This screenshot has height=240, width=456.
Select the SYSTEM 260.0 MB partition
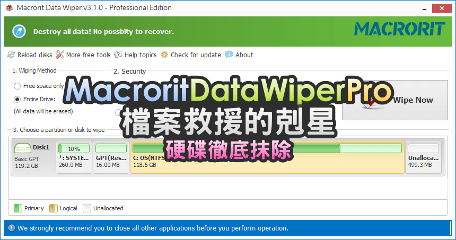(74, 157)
